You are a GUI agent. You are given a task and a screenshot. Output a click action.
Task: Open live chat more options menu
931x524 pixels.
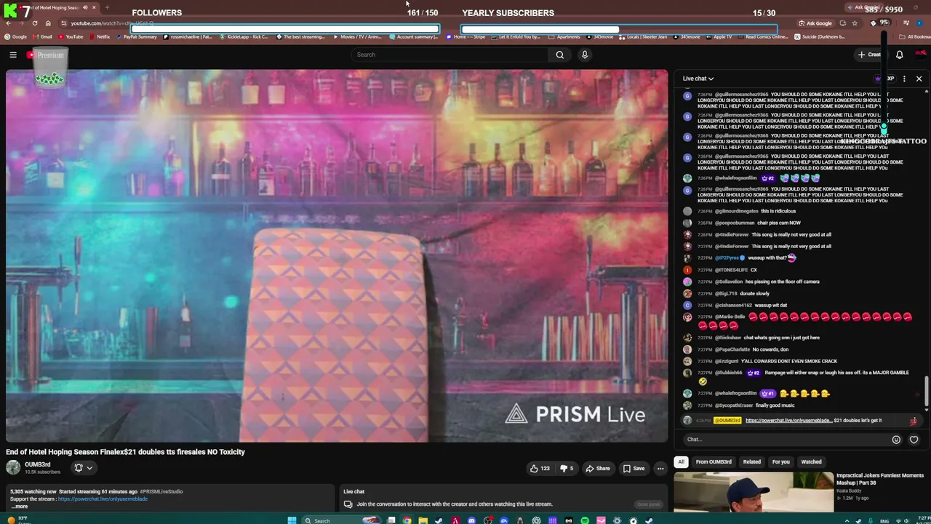pos(904,79)
